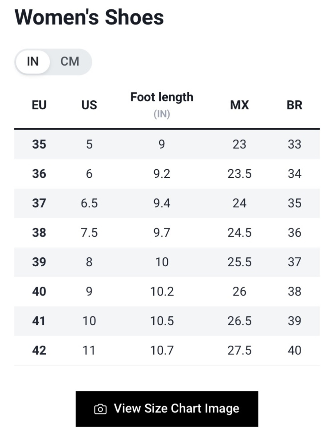
Task: Select the IN unit option
Action: point(33,62)
